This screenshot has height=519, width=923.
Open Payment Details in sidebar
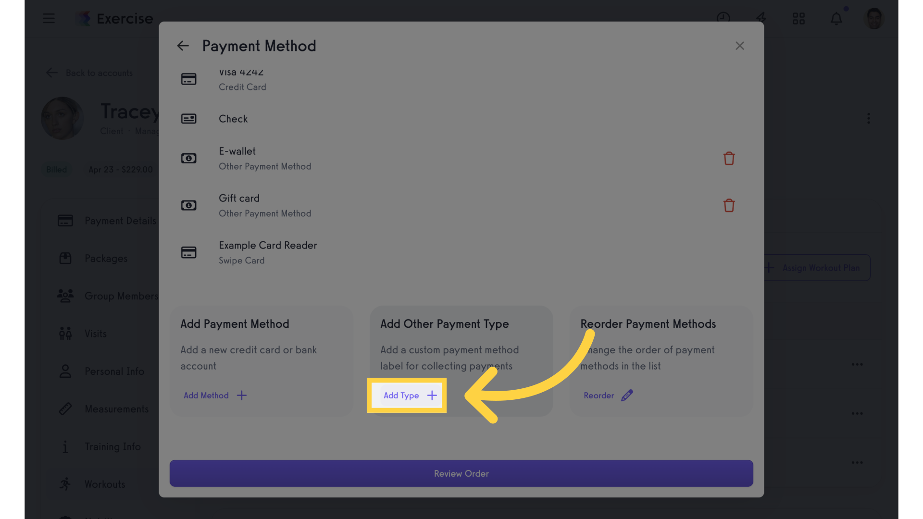point(120,221)
